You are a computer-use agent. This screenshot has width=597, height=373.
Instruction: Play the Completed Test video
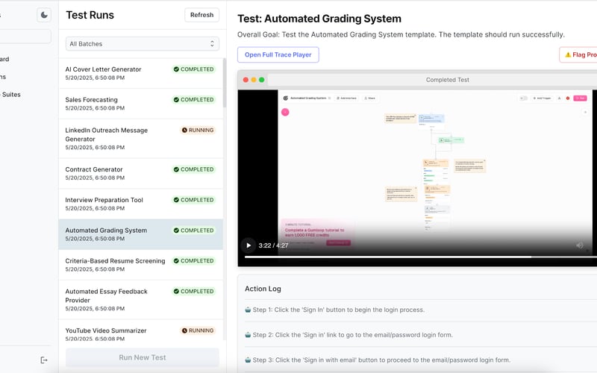click(x=249, y=245)
